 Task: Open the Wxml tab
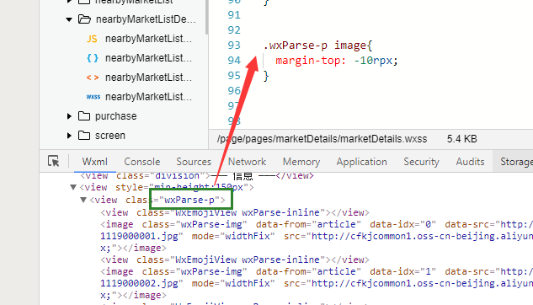pyautogui.click(x=95, y=162)
